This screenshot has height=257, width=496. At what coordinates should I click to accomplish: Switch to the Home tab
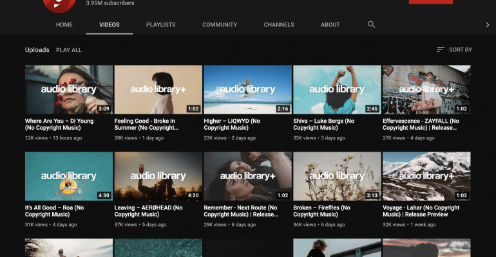64,24
